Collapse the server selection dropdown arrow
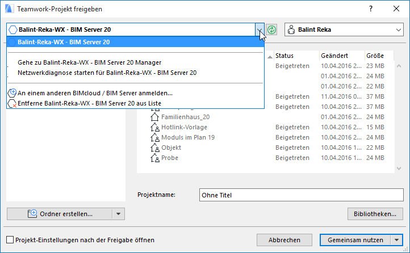 [x=260, y=29]
